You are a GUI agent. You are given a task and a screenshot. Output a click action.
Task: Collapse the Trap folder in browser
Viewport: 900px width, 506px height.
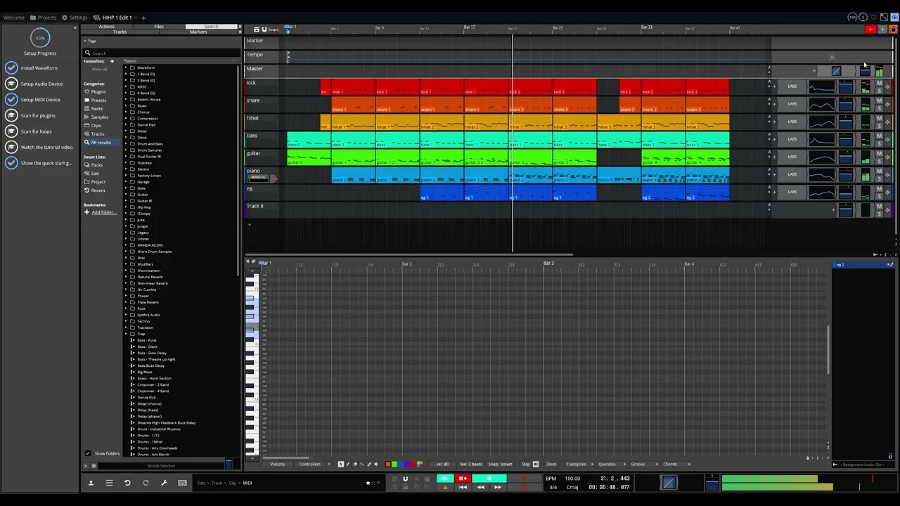tap(126, 334)
